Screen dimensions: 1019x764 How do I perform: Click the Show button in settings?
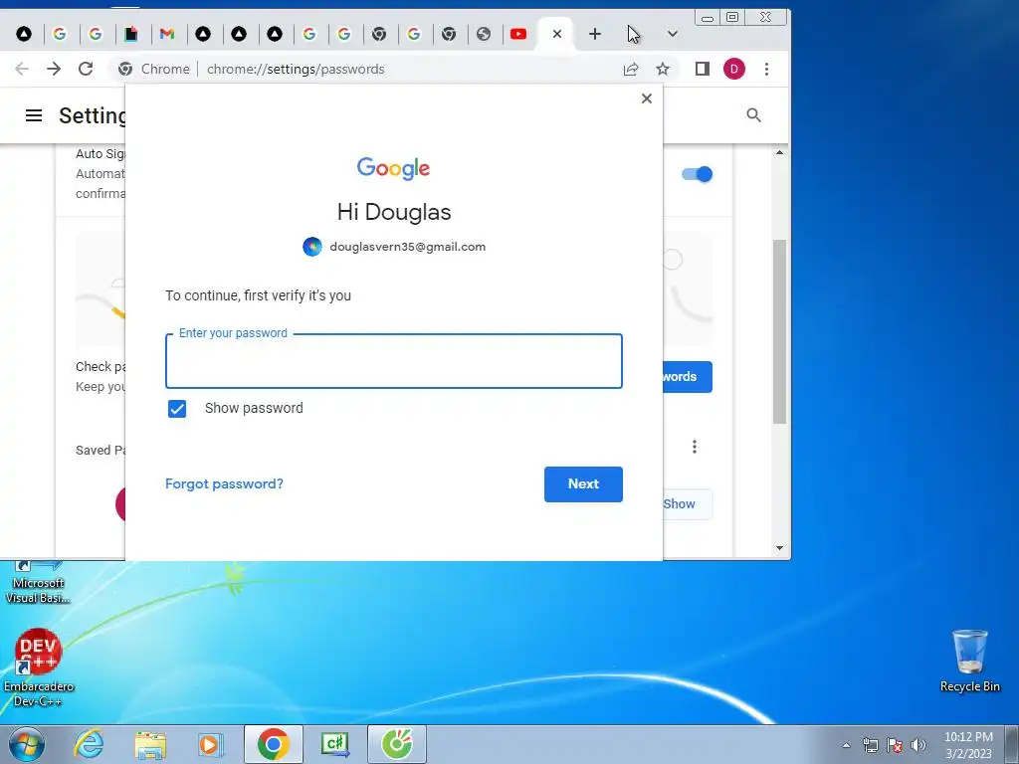pos(687,504)
